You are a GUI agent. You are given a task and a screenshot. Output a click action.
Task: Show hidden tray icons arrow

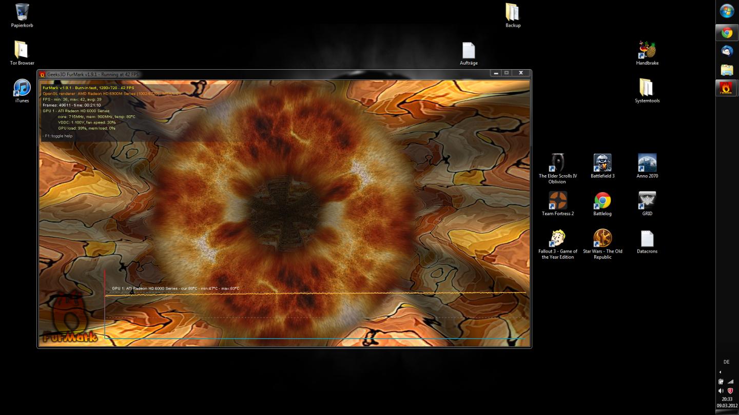point(720,372)
